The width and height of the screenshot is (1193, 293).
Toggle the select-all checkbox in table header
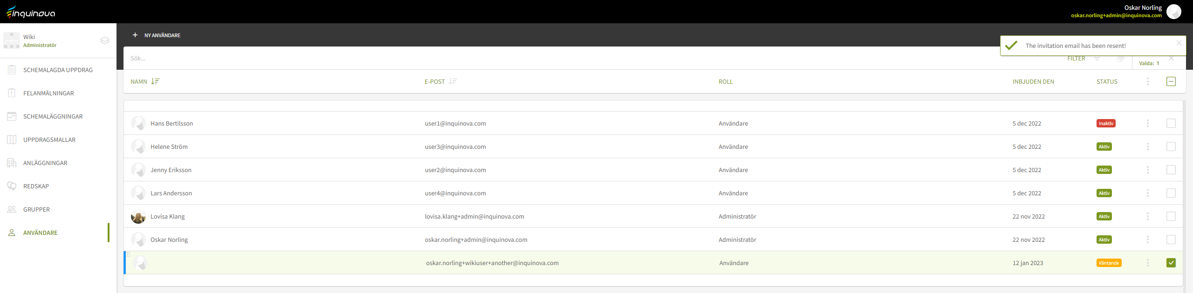1171,81
